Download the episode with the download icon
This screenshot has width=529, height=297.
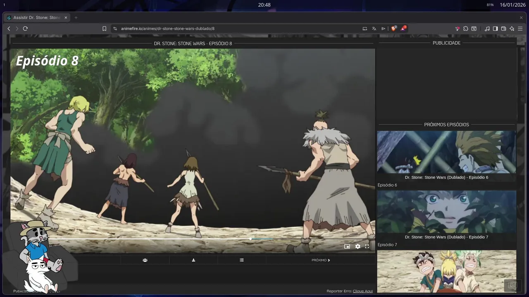(193, 260)
